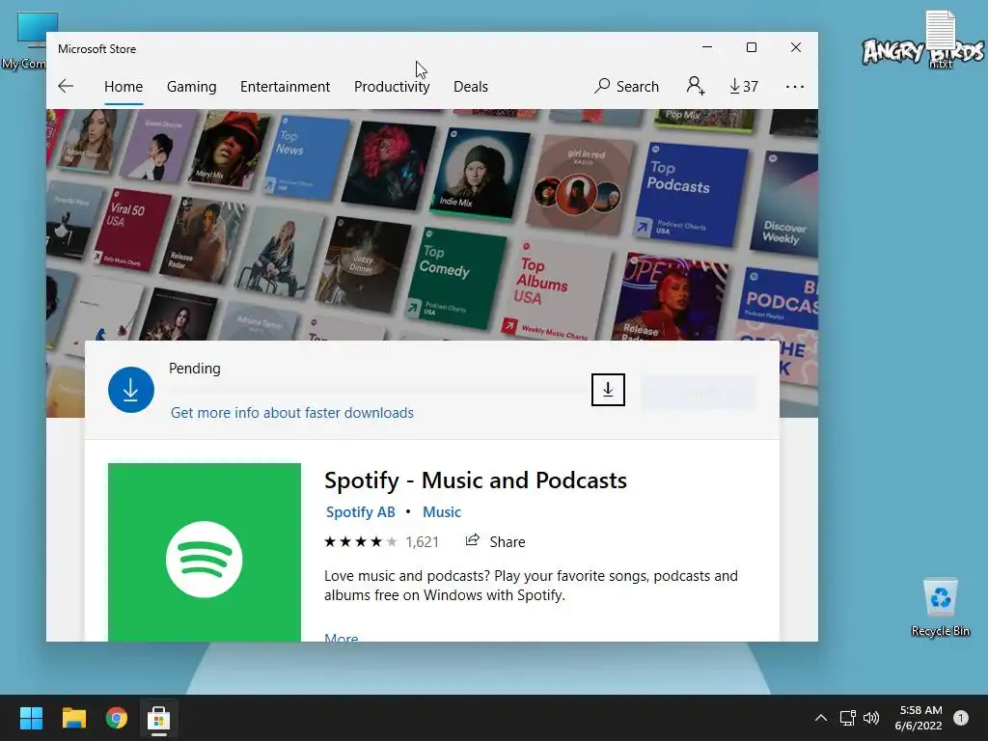The width and height of the screenshot is (988, 741).
Task: Show hidden tray icons chevron
Action: click(820, 718)
